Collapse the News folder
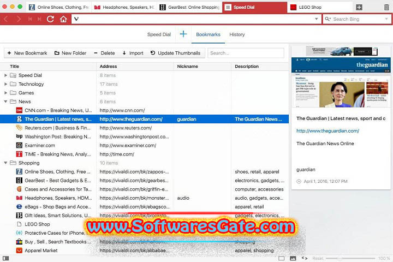393x262 pixels. 5,102
